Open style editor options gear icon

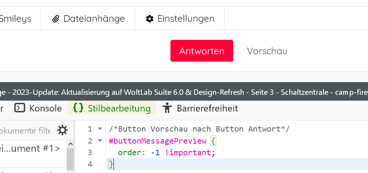coord(62,130)
